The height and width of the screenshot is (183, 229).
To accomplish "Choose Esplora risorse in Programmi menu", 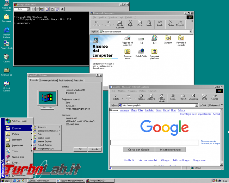I will click(x=47, y=138).
